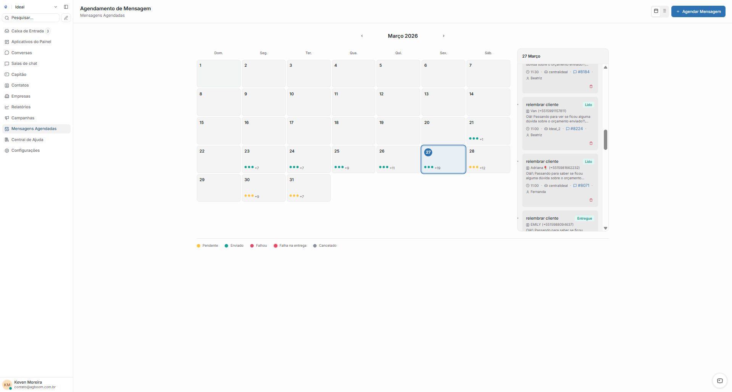Open Mensagens Agendadas menu entry
The image size is (732, 392).
click(x=34, y=129)
